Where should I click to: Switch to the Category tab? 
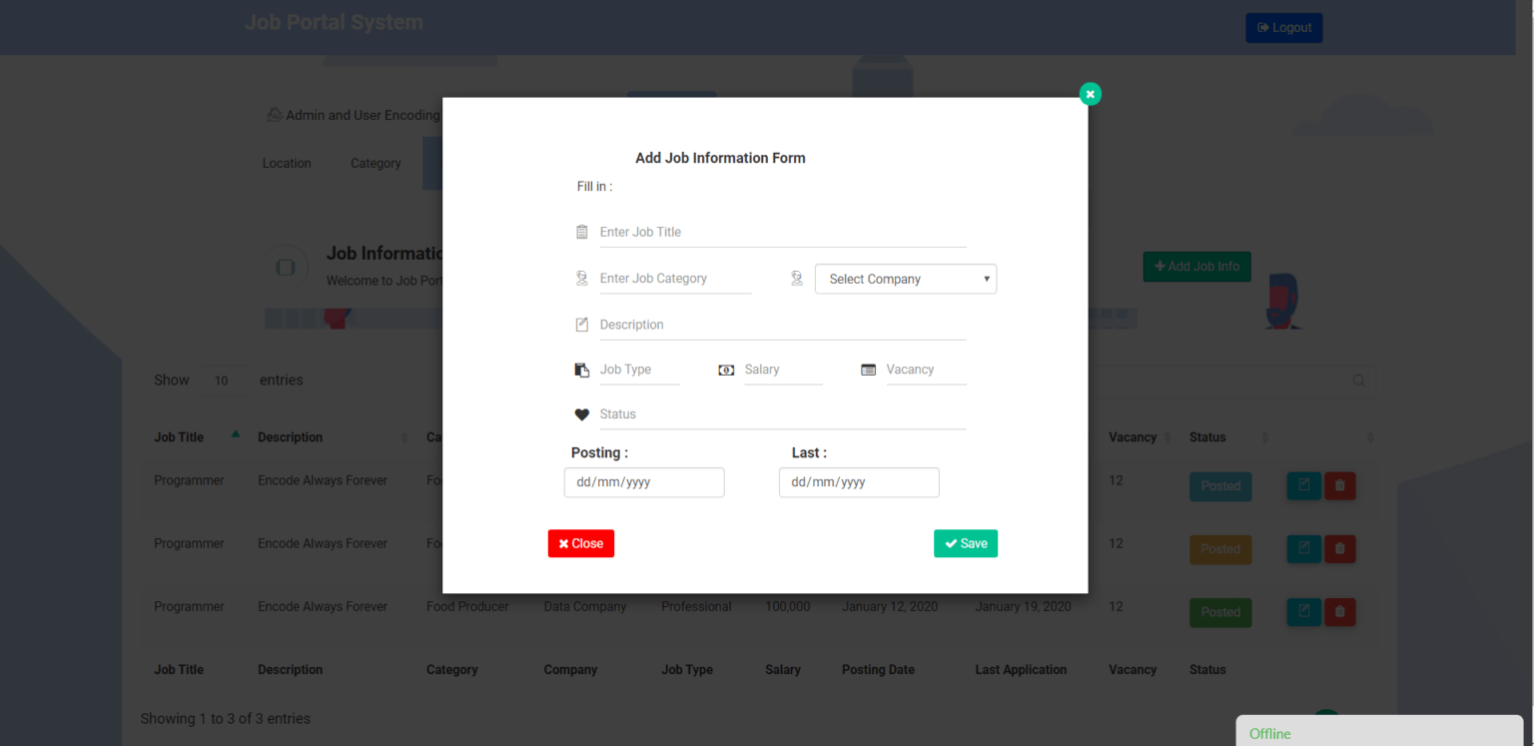coord(376,163)
